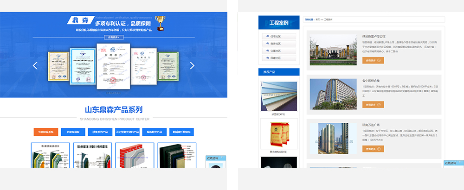Open the small 检测报告 certificate right of center
This screenshot has width=464, height=190.
coord(143,66)
